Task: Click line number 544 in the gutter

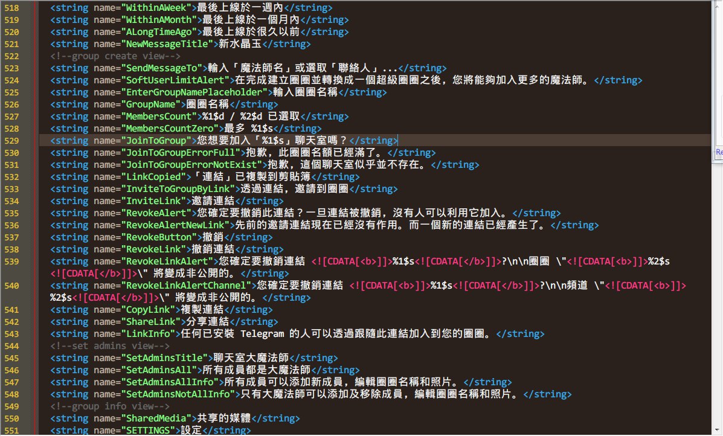Action: (x=11, y=345)
